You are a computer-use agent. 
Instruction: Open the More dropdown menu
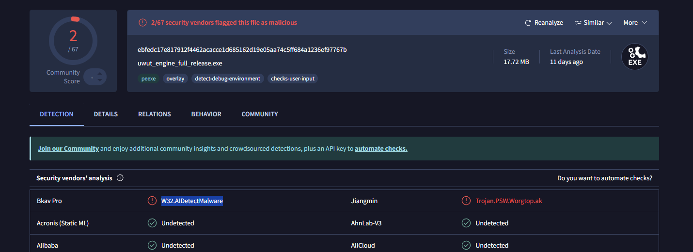pos(635,23)
